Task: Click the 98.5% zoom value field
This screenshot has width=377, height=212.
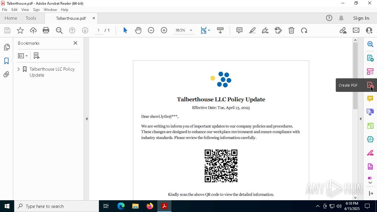Action: point(180,30)
